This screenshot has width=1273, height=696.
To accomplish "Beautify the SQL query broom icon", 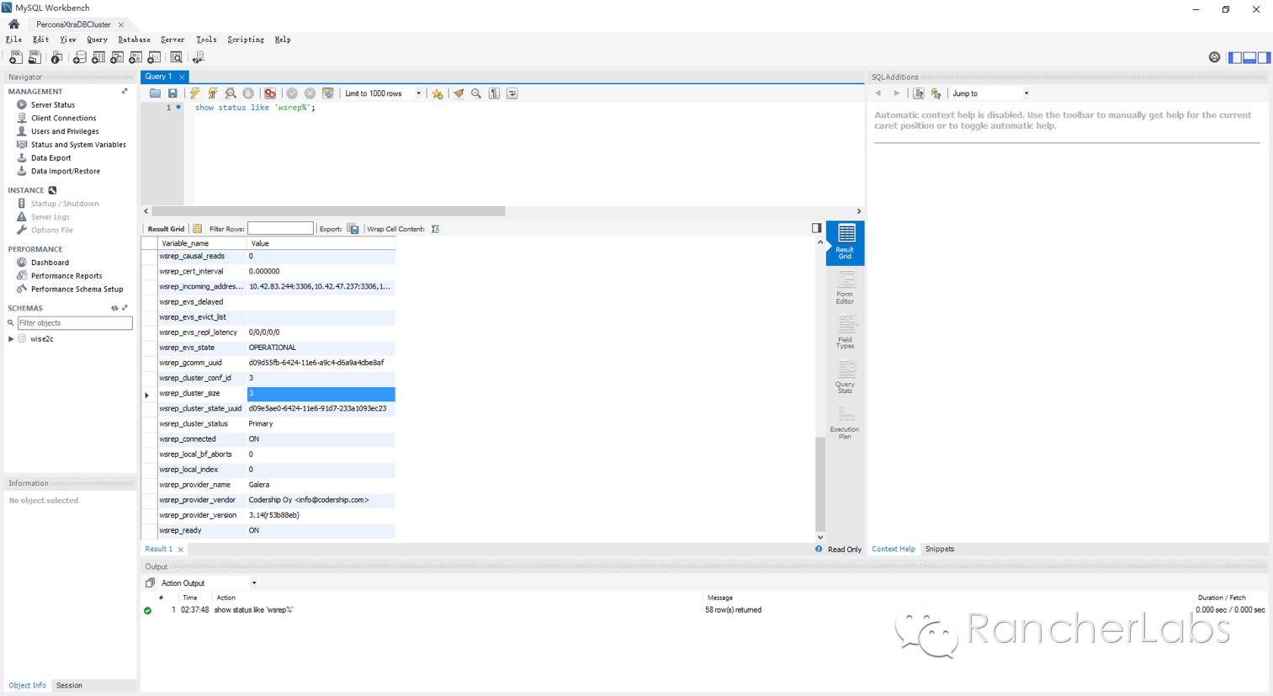I will coord(459,93).
